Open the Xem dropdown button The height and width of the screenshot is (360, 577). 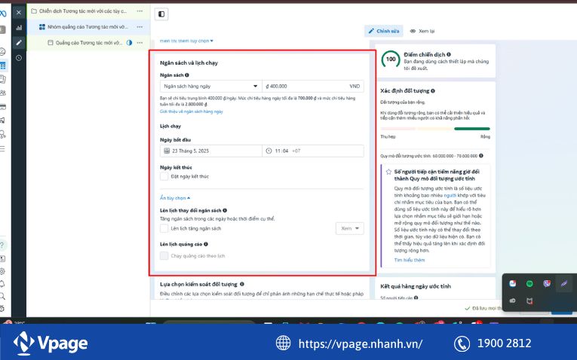(349, 228)
